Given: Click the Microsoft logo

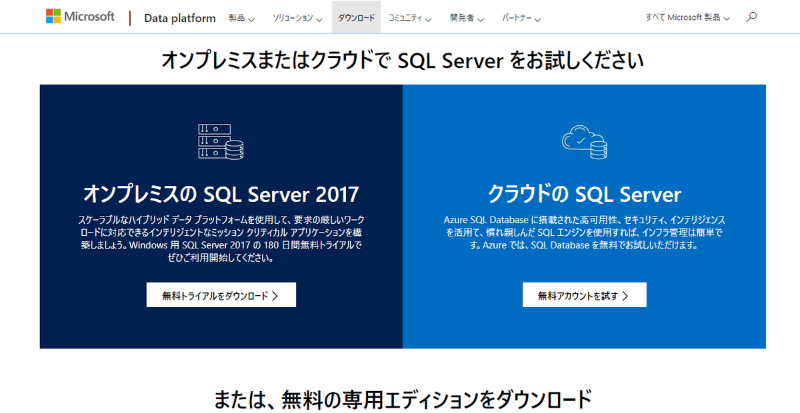Looking at the screenshot, I should (80, 17).
